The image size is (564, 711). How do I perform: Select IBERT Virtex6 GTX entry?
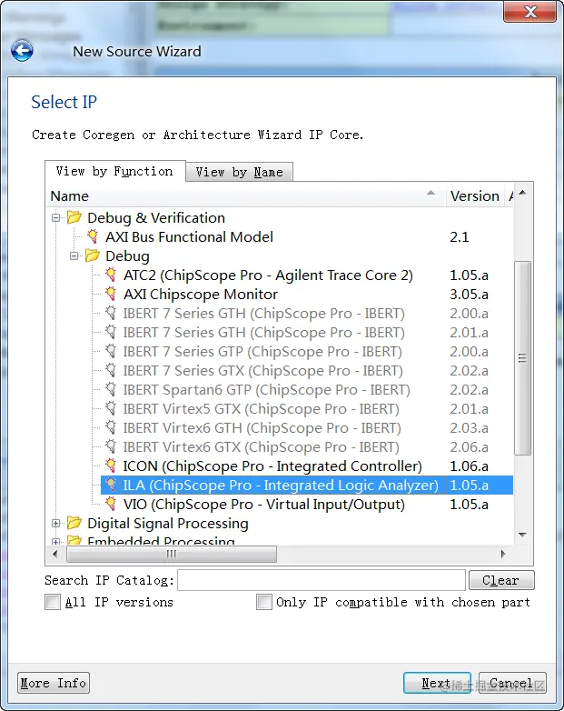[261, 446]
